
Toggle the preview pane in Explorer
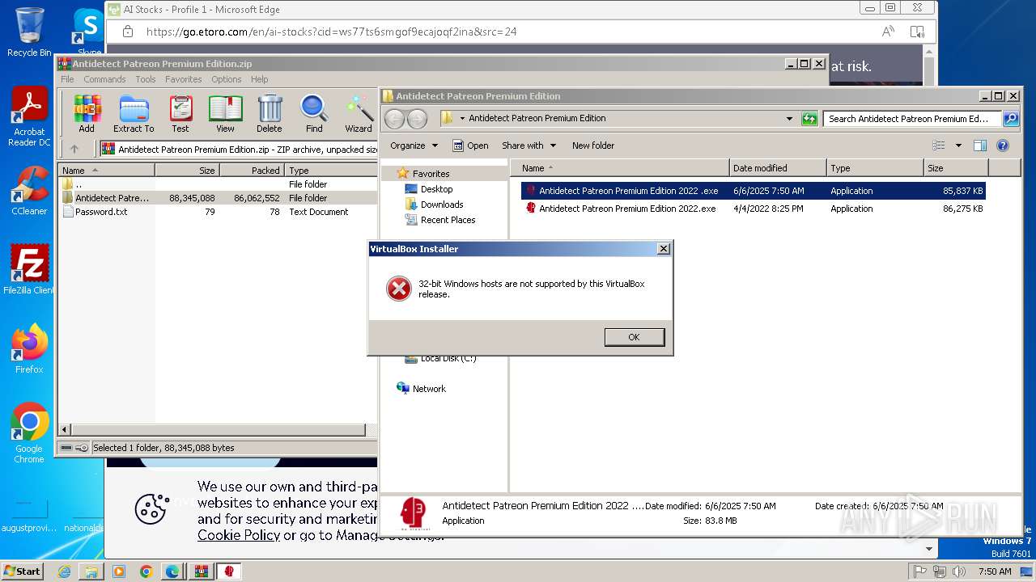(980, 145)
